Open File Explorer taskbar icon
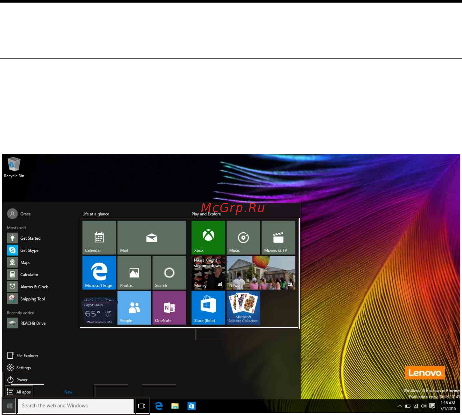This screenshot has height=415, width=462. tap(175, 406)
